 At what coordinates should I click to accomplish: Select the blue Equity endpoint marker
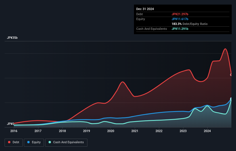[231, 99]
